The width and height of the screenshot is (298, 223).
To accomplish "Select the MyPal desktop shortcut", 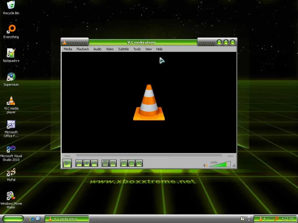I will tap(11, 175).
